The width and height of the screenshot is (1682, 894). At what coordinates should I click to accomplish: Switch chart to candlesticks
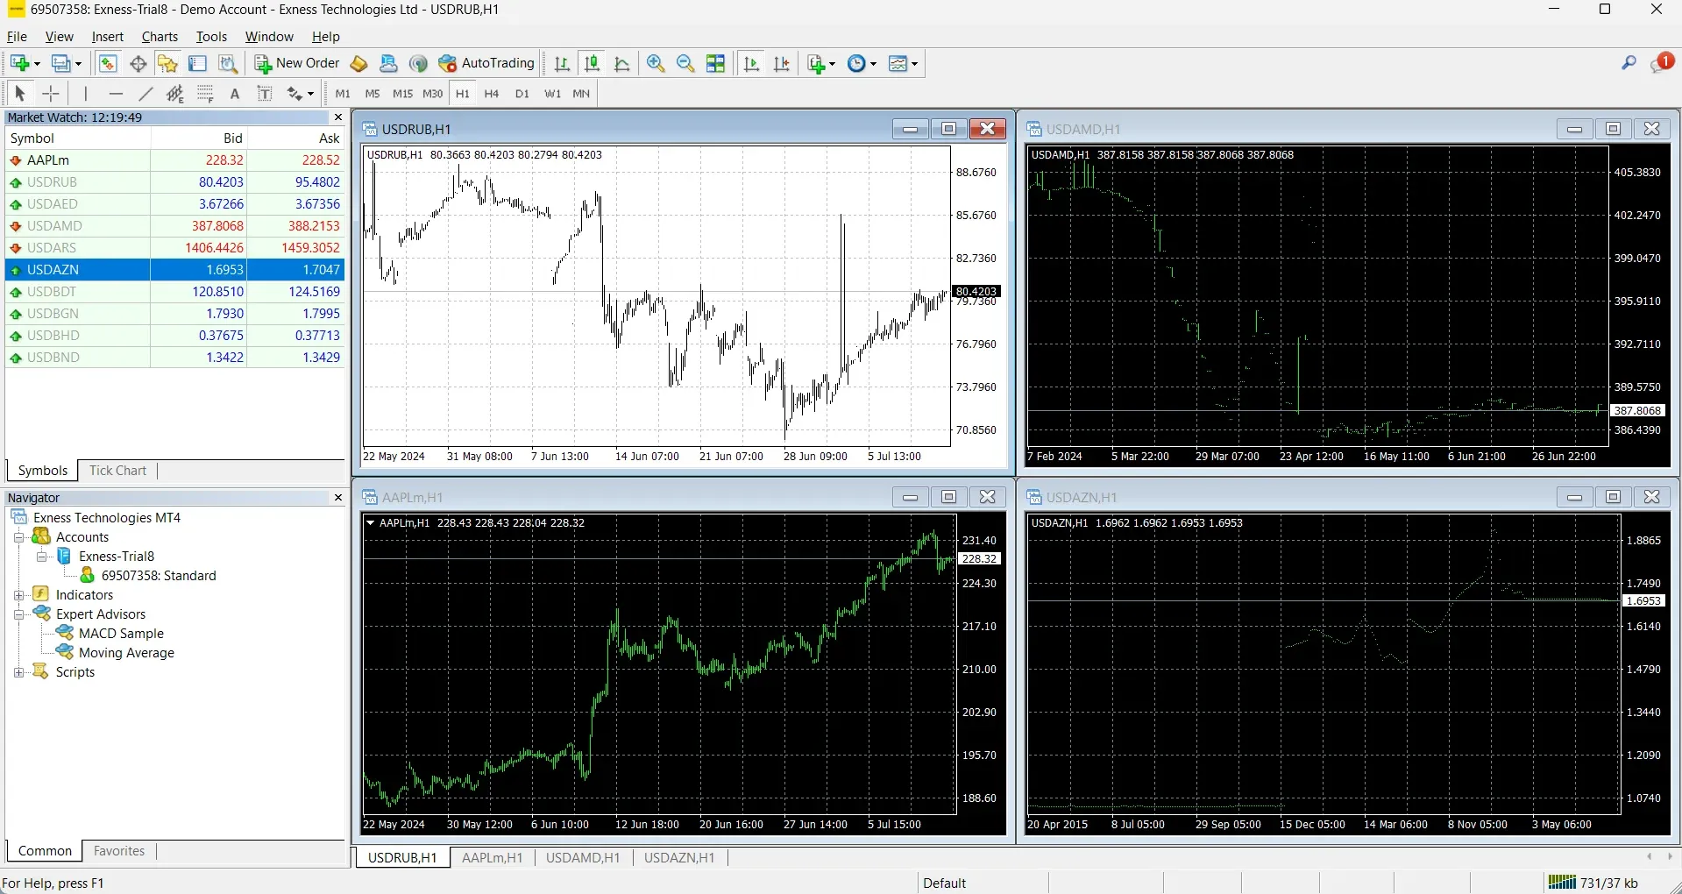pyautogui.click(x=592, y=63)
